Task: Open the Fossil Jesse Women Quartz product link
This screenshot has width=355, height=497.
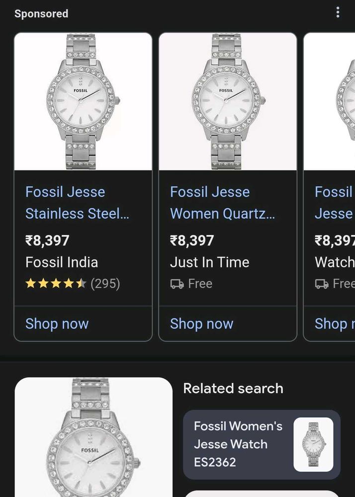Action: (x=222, y=203)
